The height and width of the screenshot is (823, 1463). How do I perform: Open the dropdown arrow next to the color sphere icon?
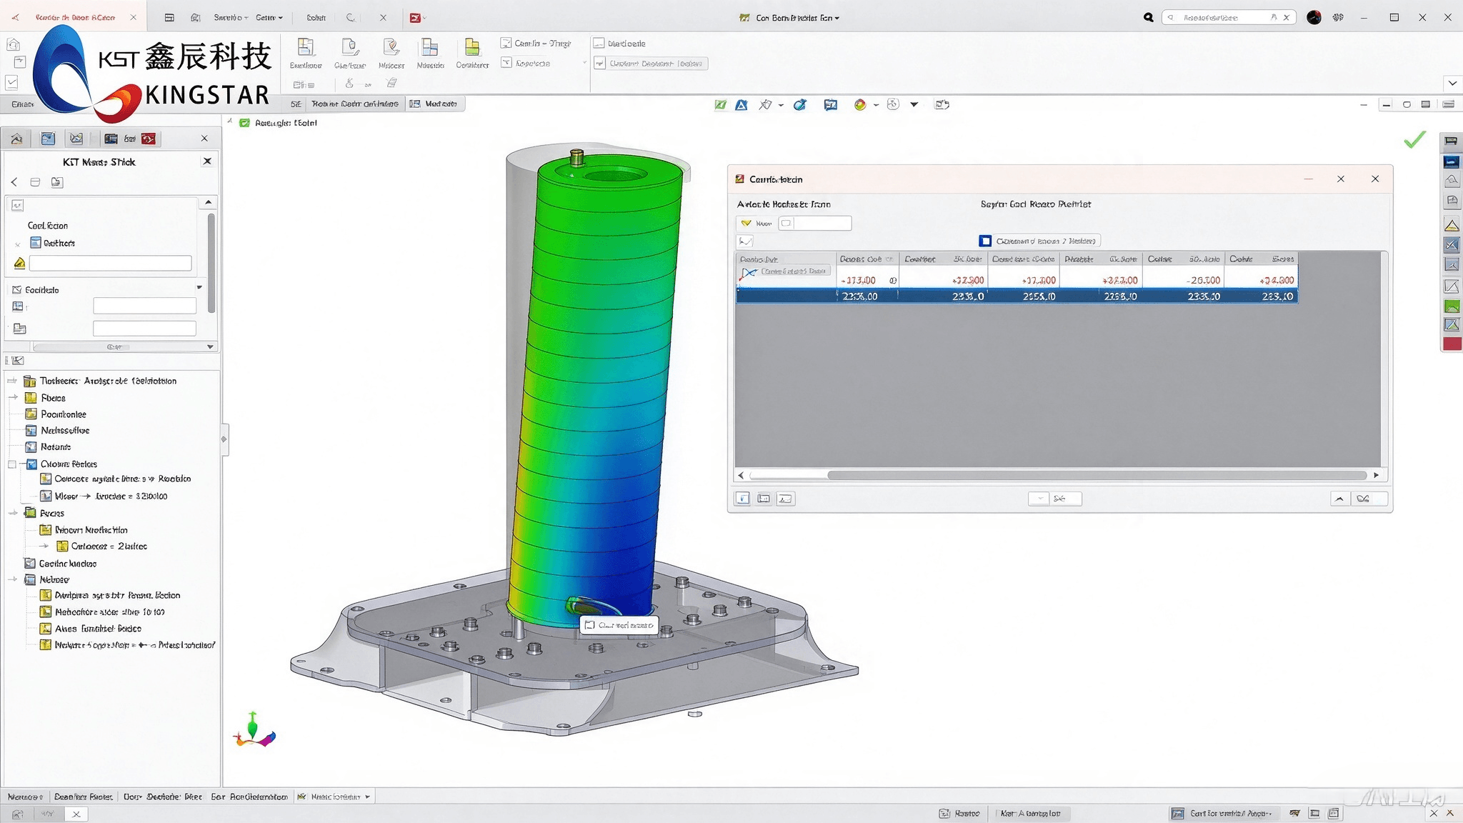click(x=876, y=105)
